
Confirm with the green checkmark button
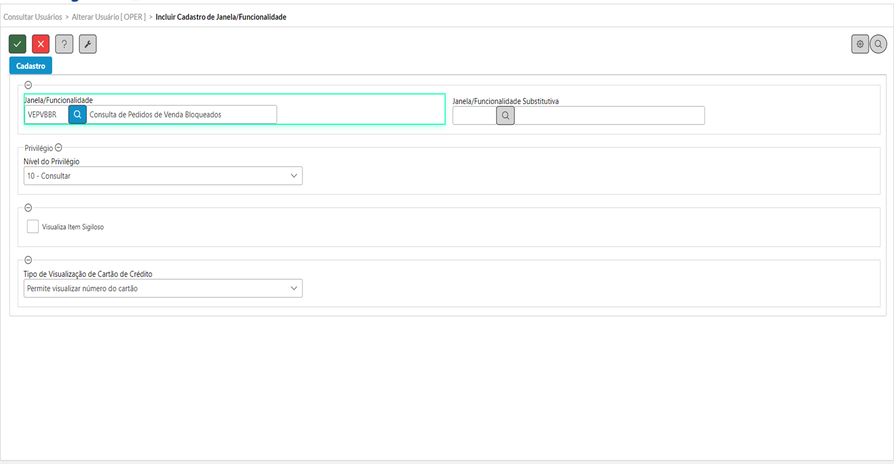pyautogui.click(x=18, y=44)
